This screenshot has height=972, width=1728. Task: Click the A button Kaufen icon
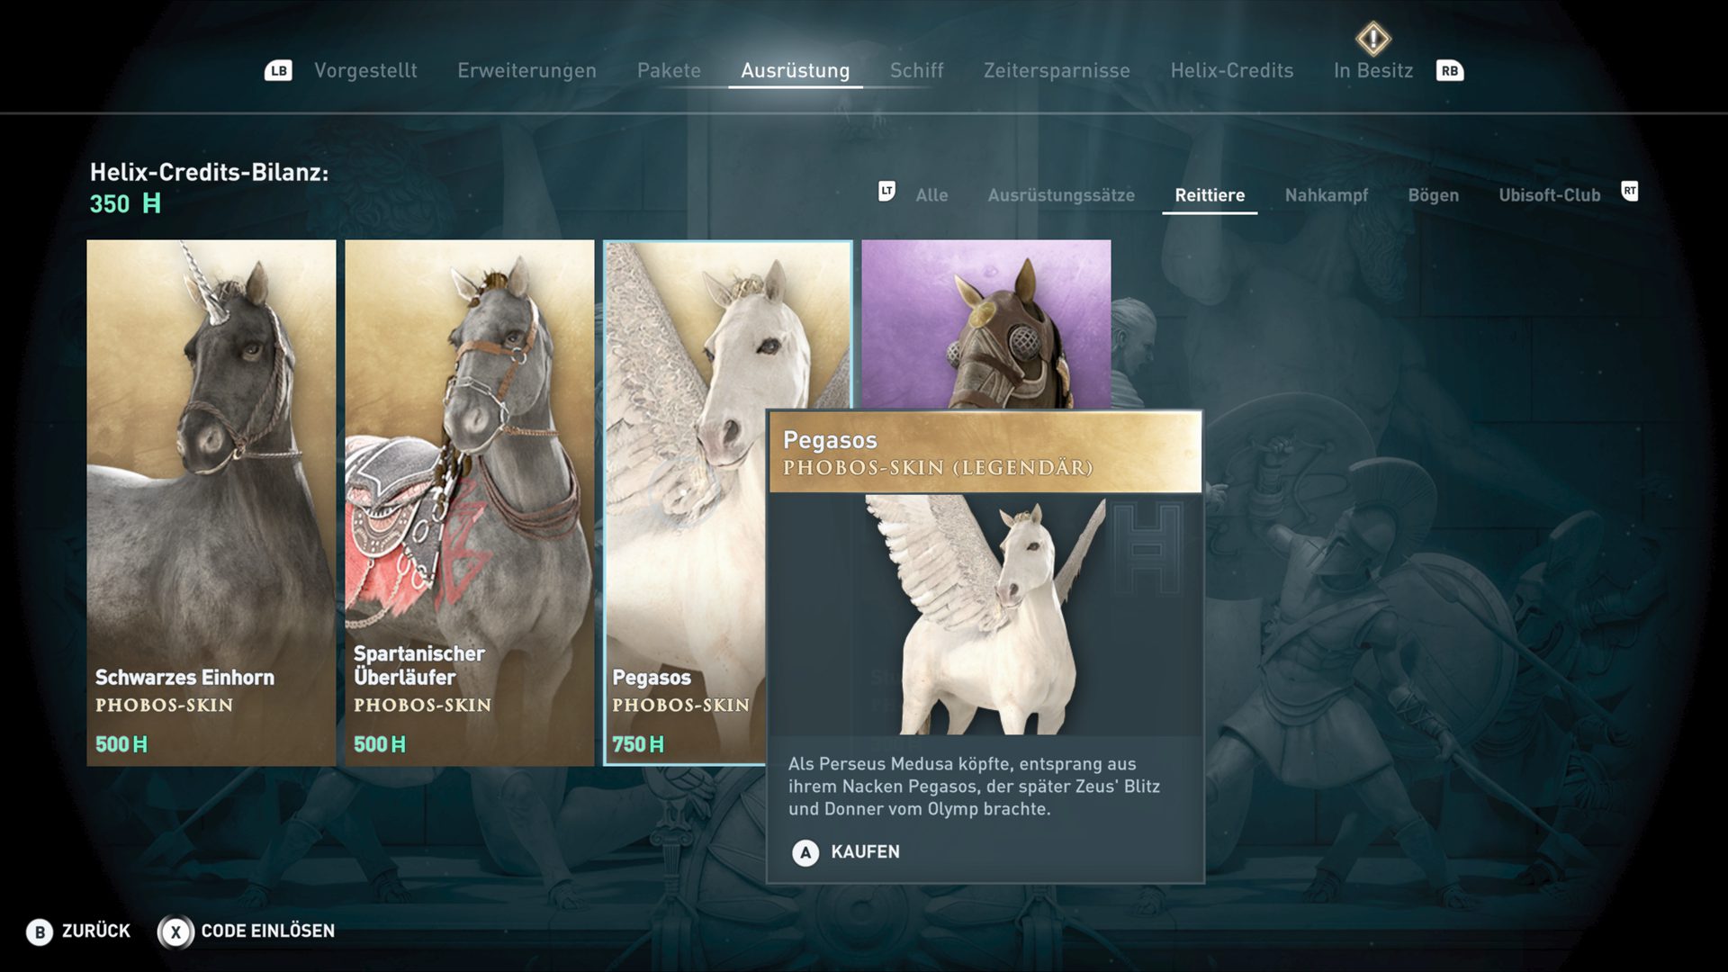point(805,852)
